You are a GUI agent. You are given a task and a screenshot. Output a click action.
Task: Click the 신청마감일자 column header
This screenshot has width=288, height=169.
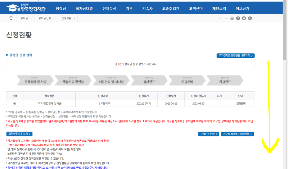point(198,96)
